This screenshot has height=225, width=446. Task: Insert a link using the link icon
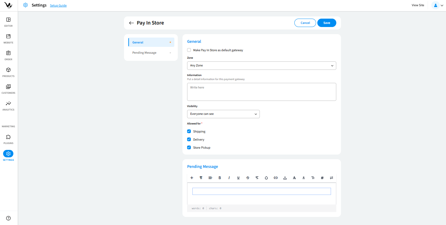[276, 178]
